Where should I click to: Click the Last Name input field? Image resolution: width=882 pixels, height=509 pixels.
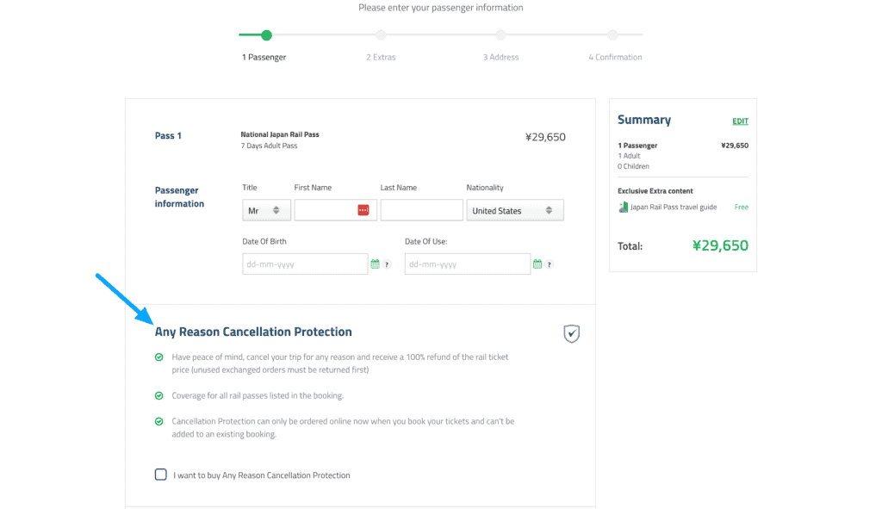click(421, 210)
